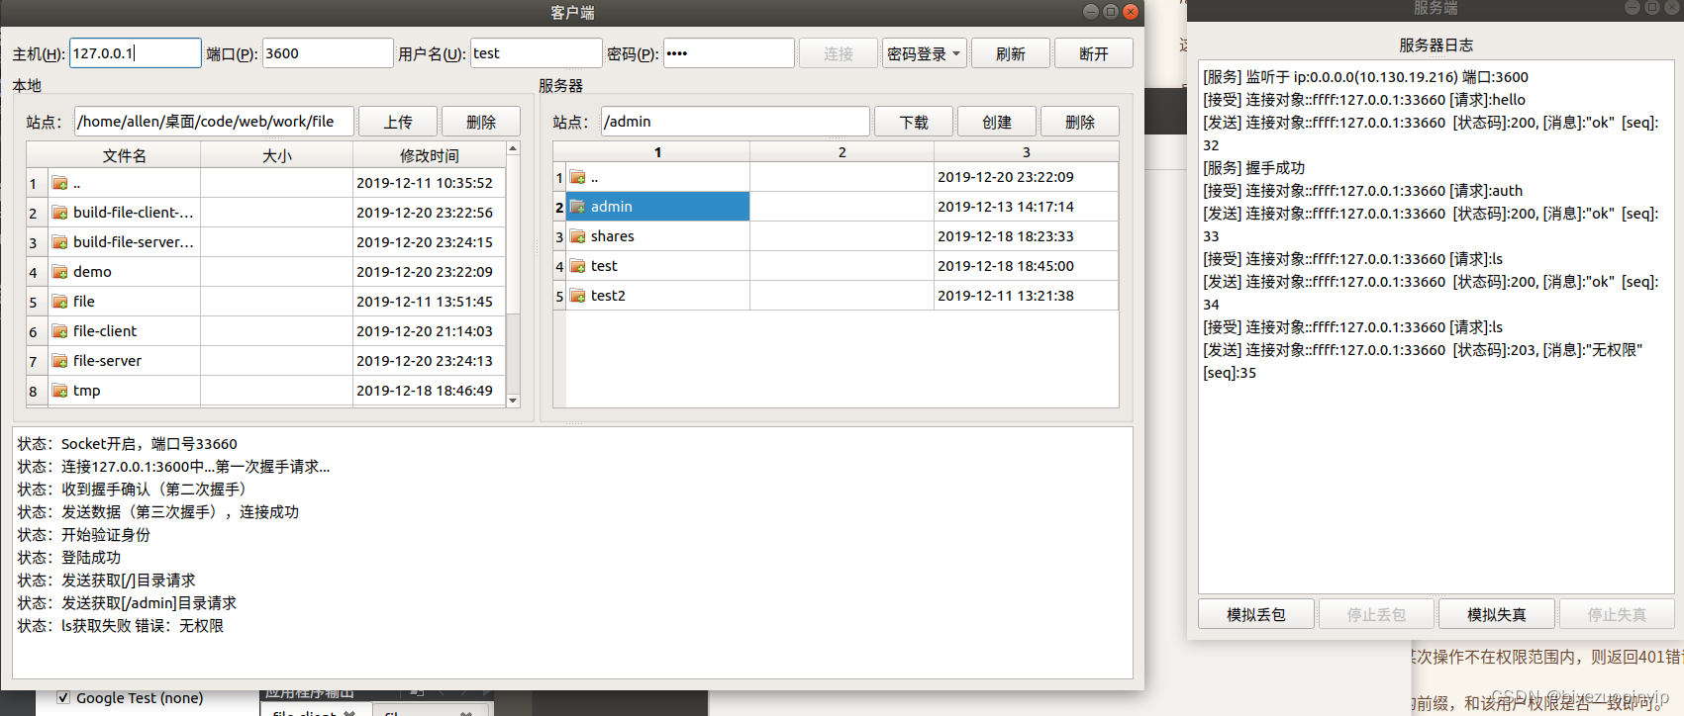Click server panel 删除 button beside 创建
Screen dimensions: 1684x716
[1080, 122]
